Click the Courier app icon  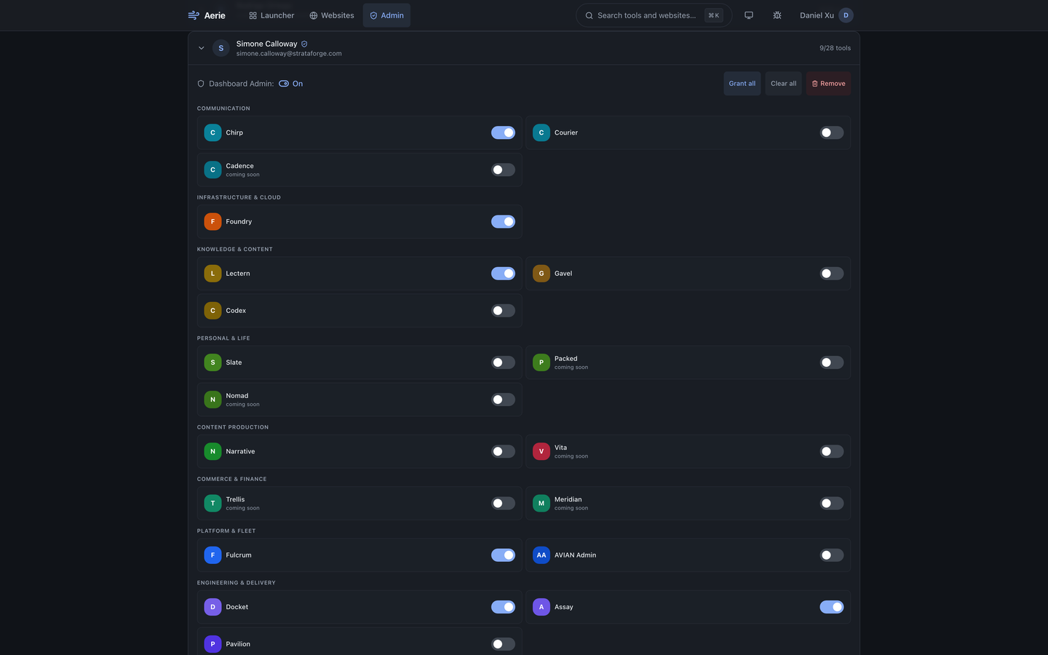coord(541,132)
